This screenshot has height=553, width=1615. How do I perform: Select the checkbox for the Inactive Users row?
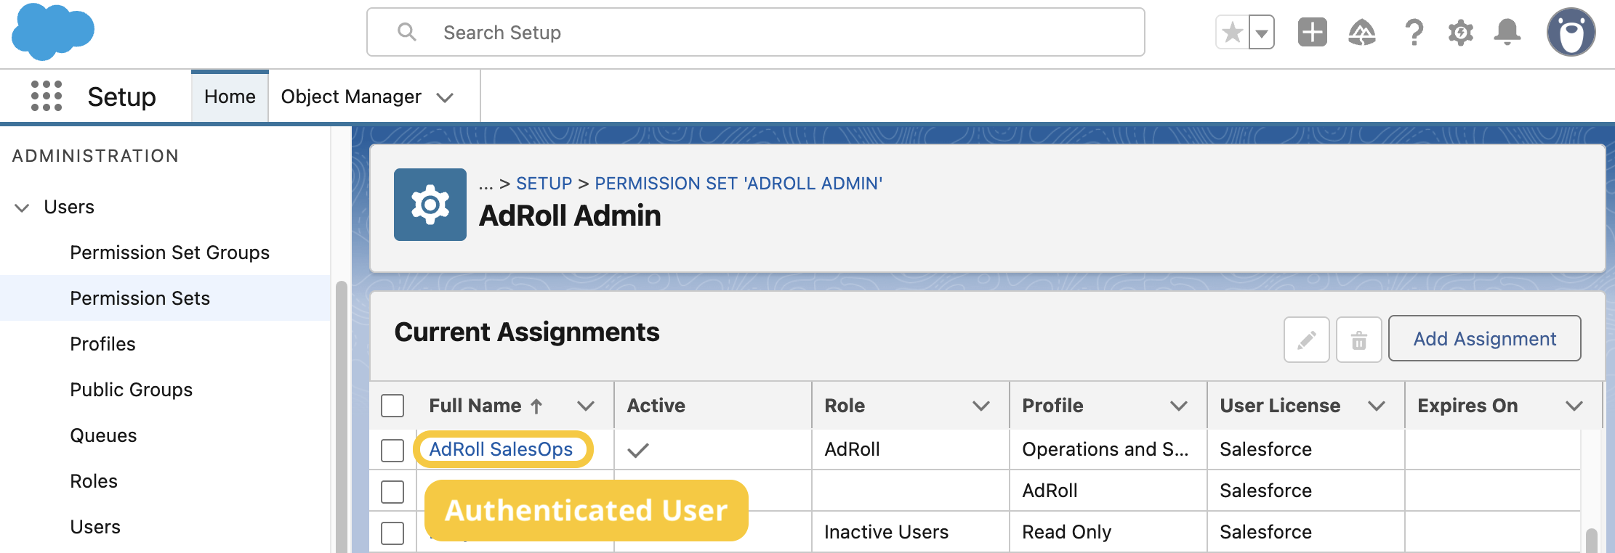click(392, 533)
